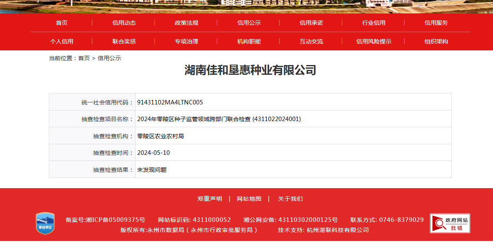Click the 事业单位 shield badge icon

coord(45,223)
